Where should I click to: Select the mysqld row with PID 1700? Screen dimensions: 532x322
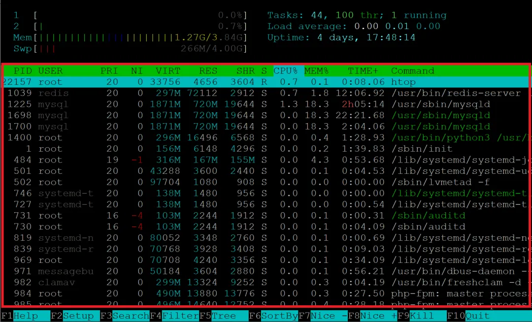tap(266, 127)
